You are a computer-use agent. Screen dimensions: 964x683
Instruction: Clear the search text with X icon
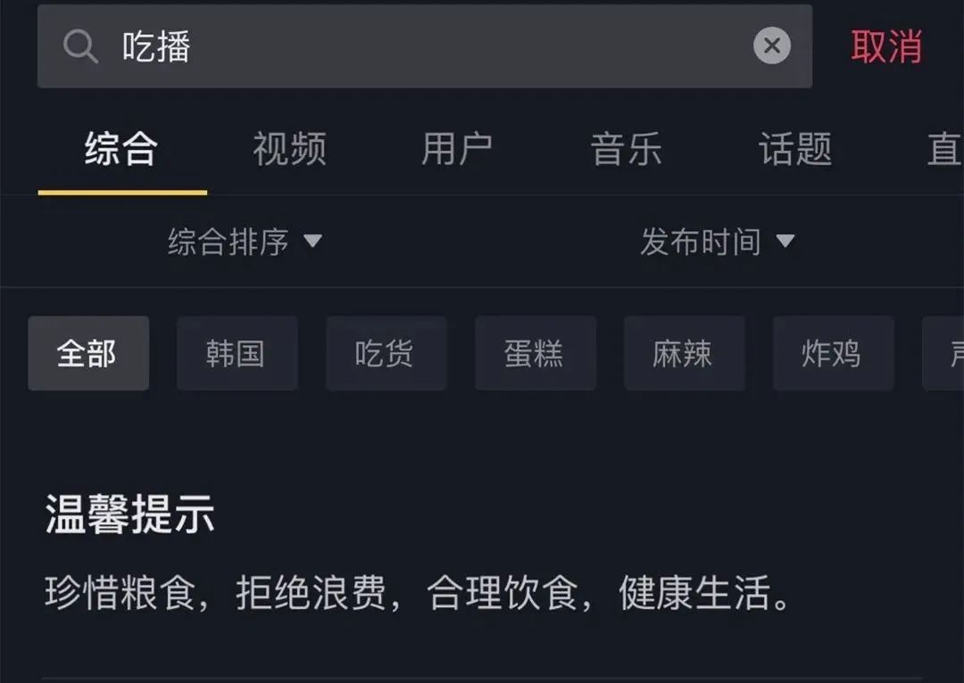771,45
